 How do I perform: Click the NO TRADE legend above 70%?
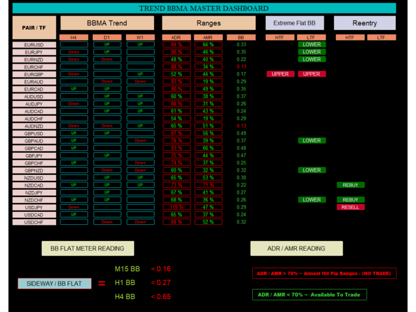click(324, 273)
